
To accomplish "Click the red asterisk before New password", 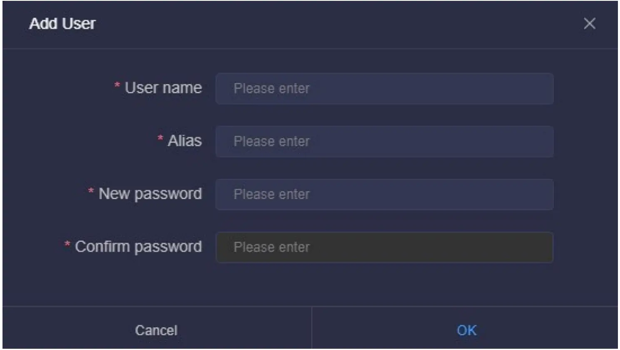I will (x=91, y=191).
